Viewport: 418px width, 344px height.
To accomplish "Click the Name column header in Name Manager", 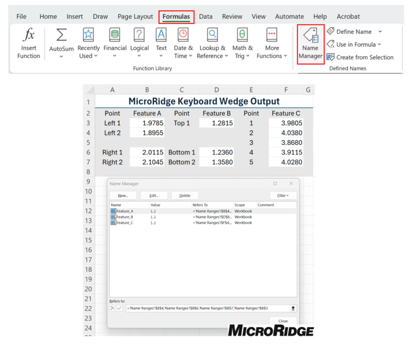I will click(x=130, y=205).
